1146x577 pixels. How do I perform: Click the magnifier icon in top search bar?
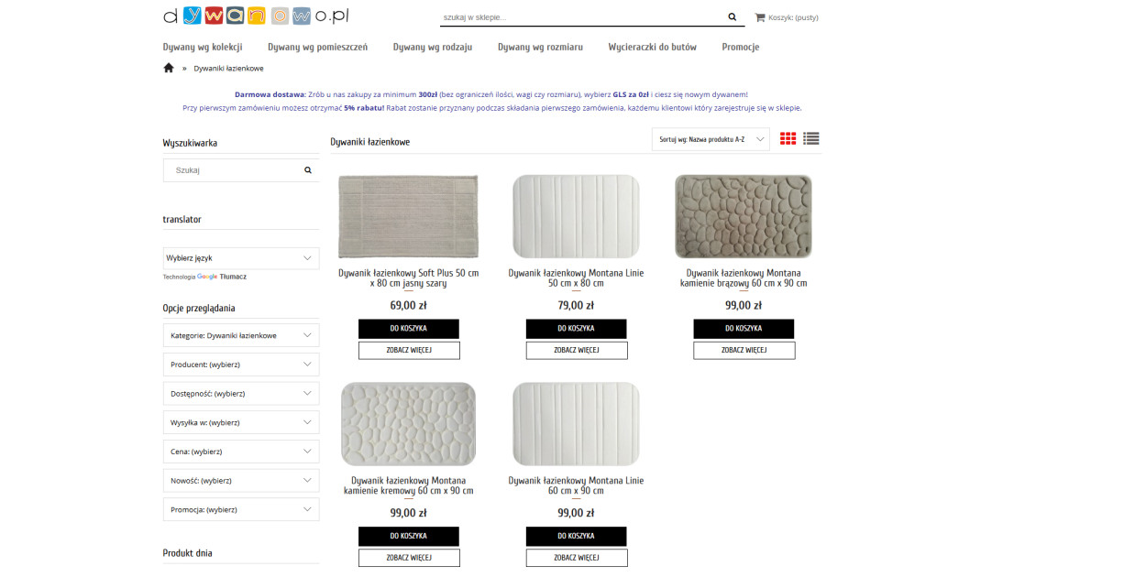(732, 16)
